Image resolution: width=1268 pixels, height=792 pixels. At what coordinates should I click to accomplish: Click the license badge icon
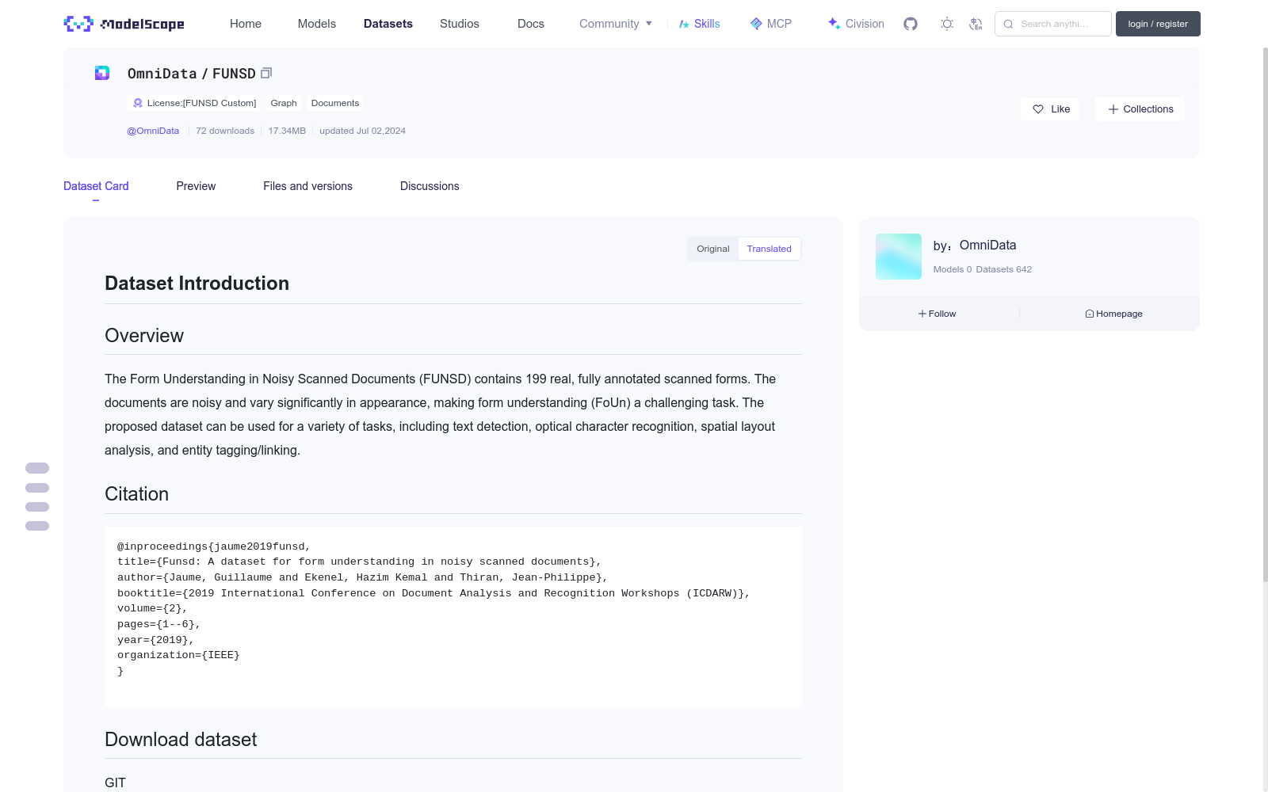pyautogui.click(x=138, y=103)
